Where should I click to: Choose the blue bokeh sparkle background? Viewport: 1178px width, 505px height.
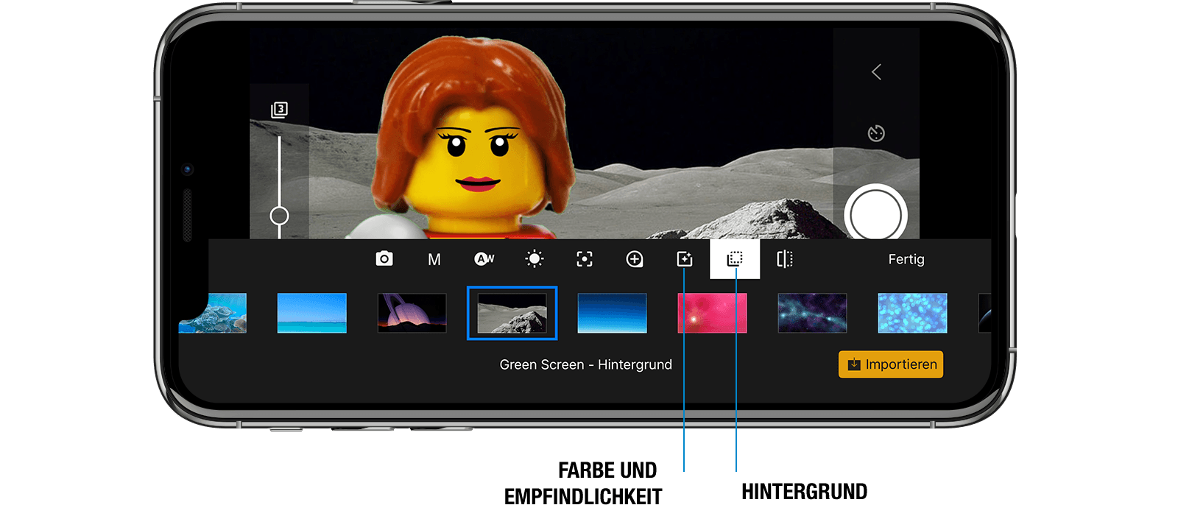[913, 313]
